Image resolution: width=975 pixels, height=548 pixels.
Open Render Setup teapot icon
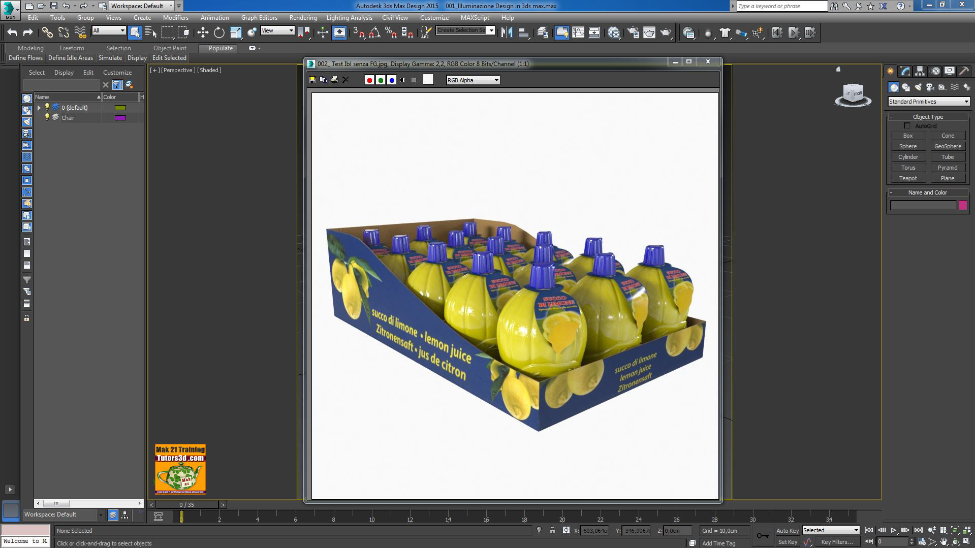633,33
